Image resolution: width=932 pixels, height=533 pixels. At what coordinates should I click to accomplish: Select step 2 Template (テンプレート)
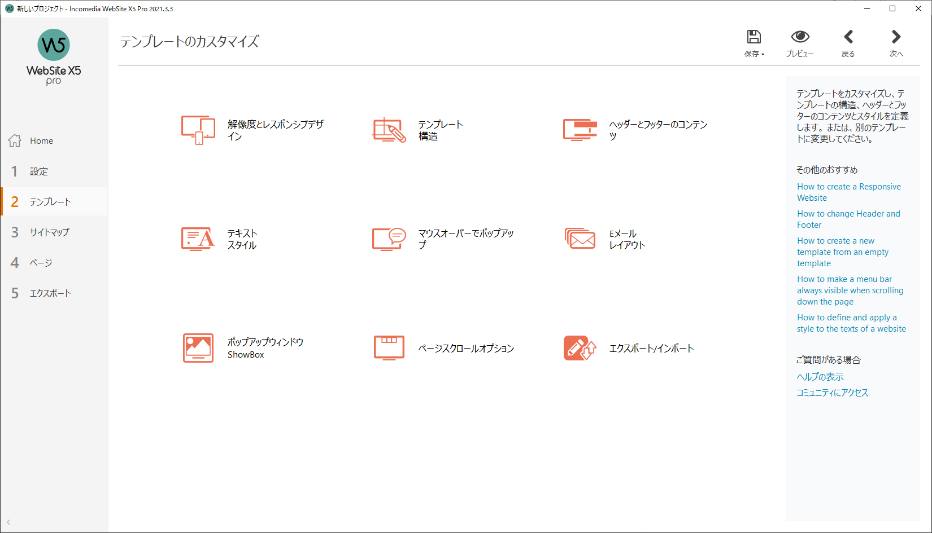click(x=54, y=202)
